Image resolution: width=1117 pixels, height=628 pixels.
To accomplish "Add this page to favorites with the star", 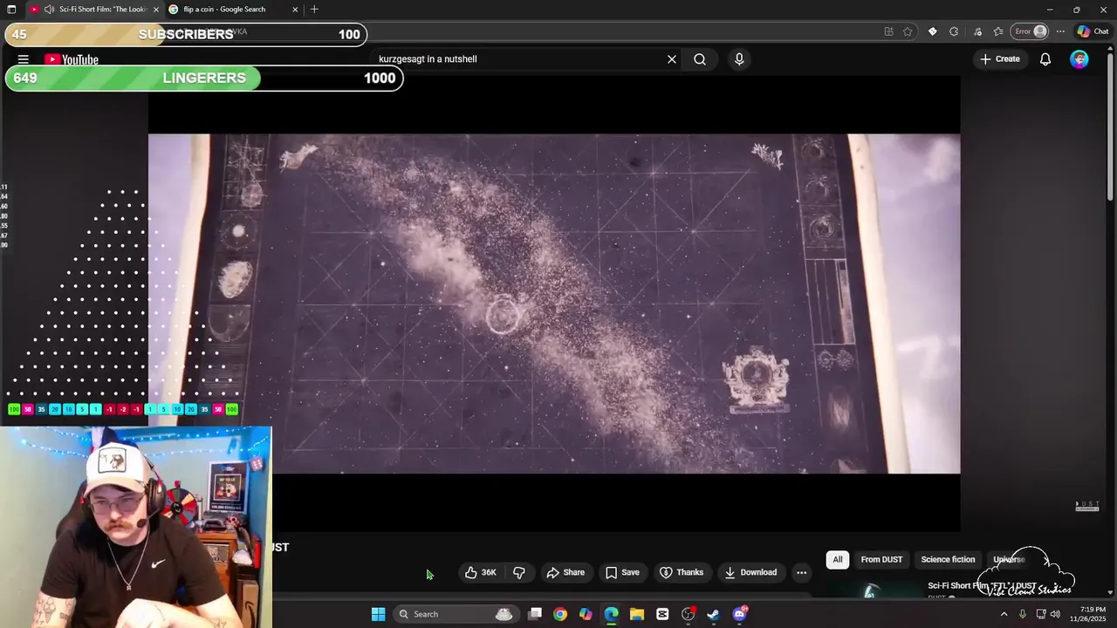I will (x=908, y=31).
